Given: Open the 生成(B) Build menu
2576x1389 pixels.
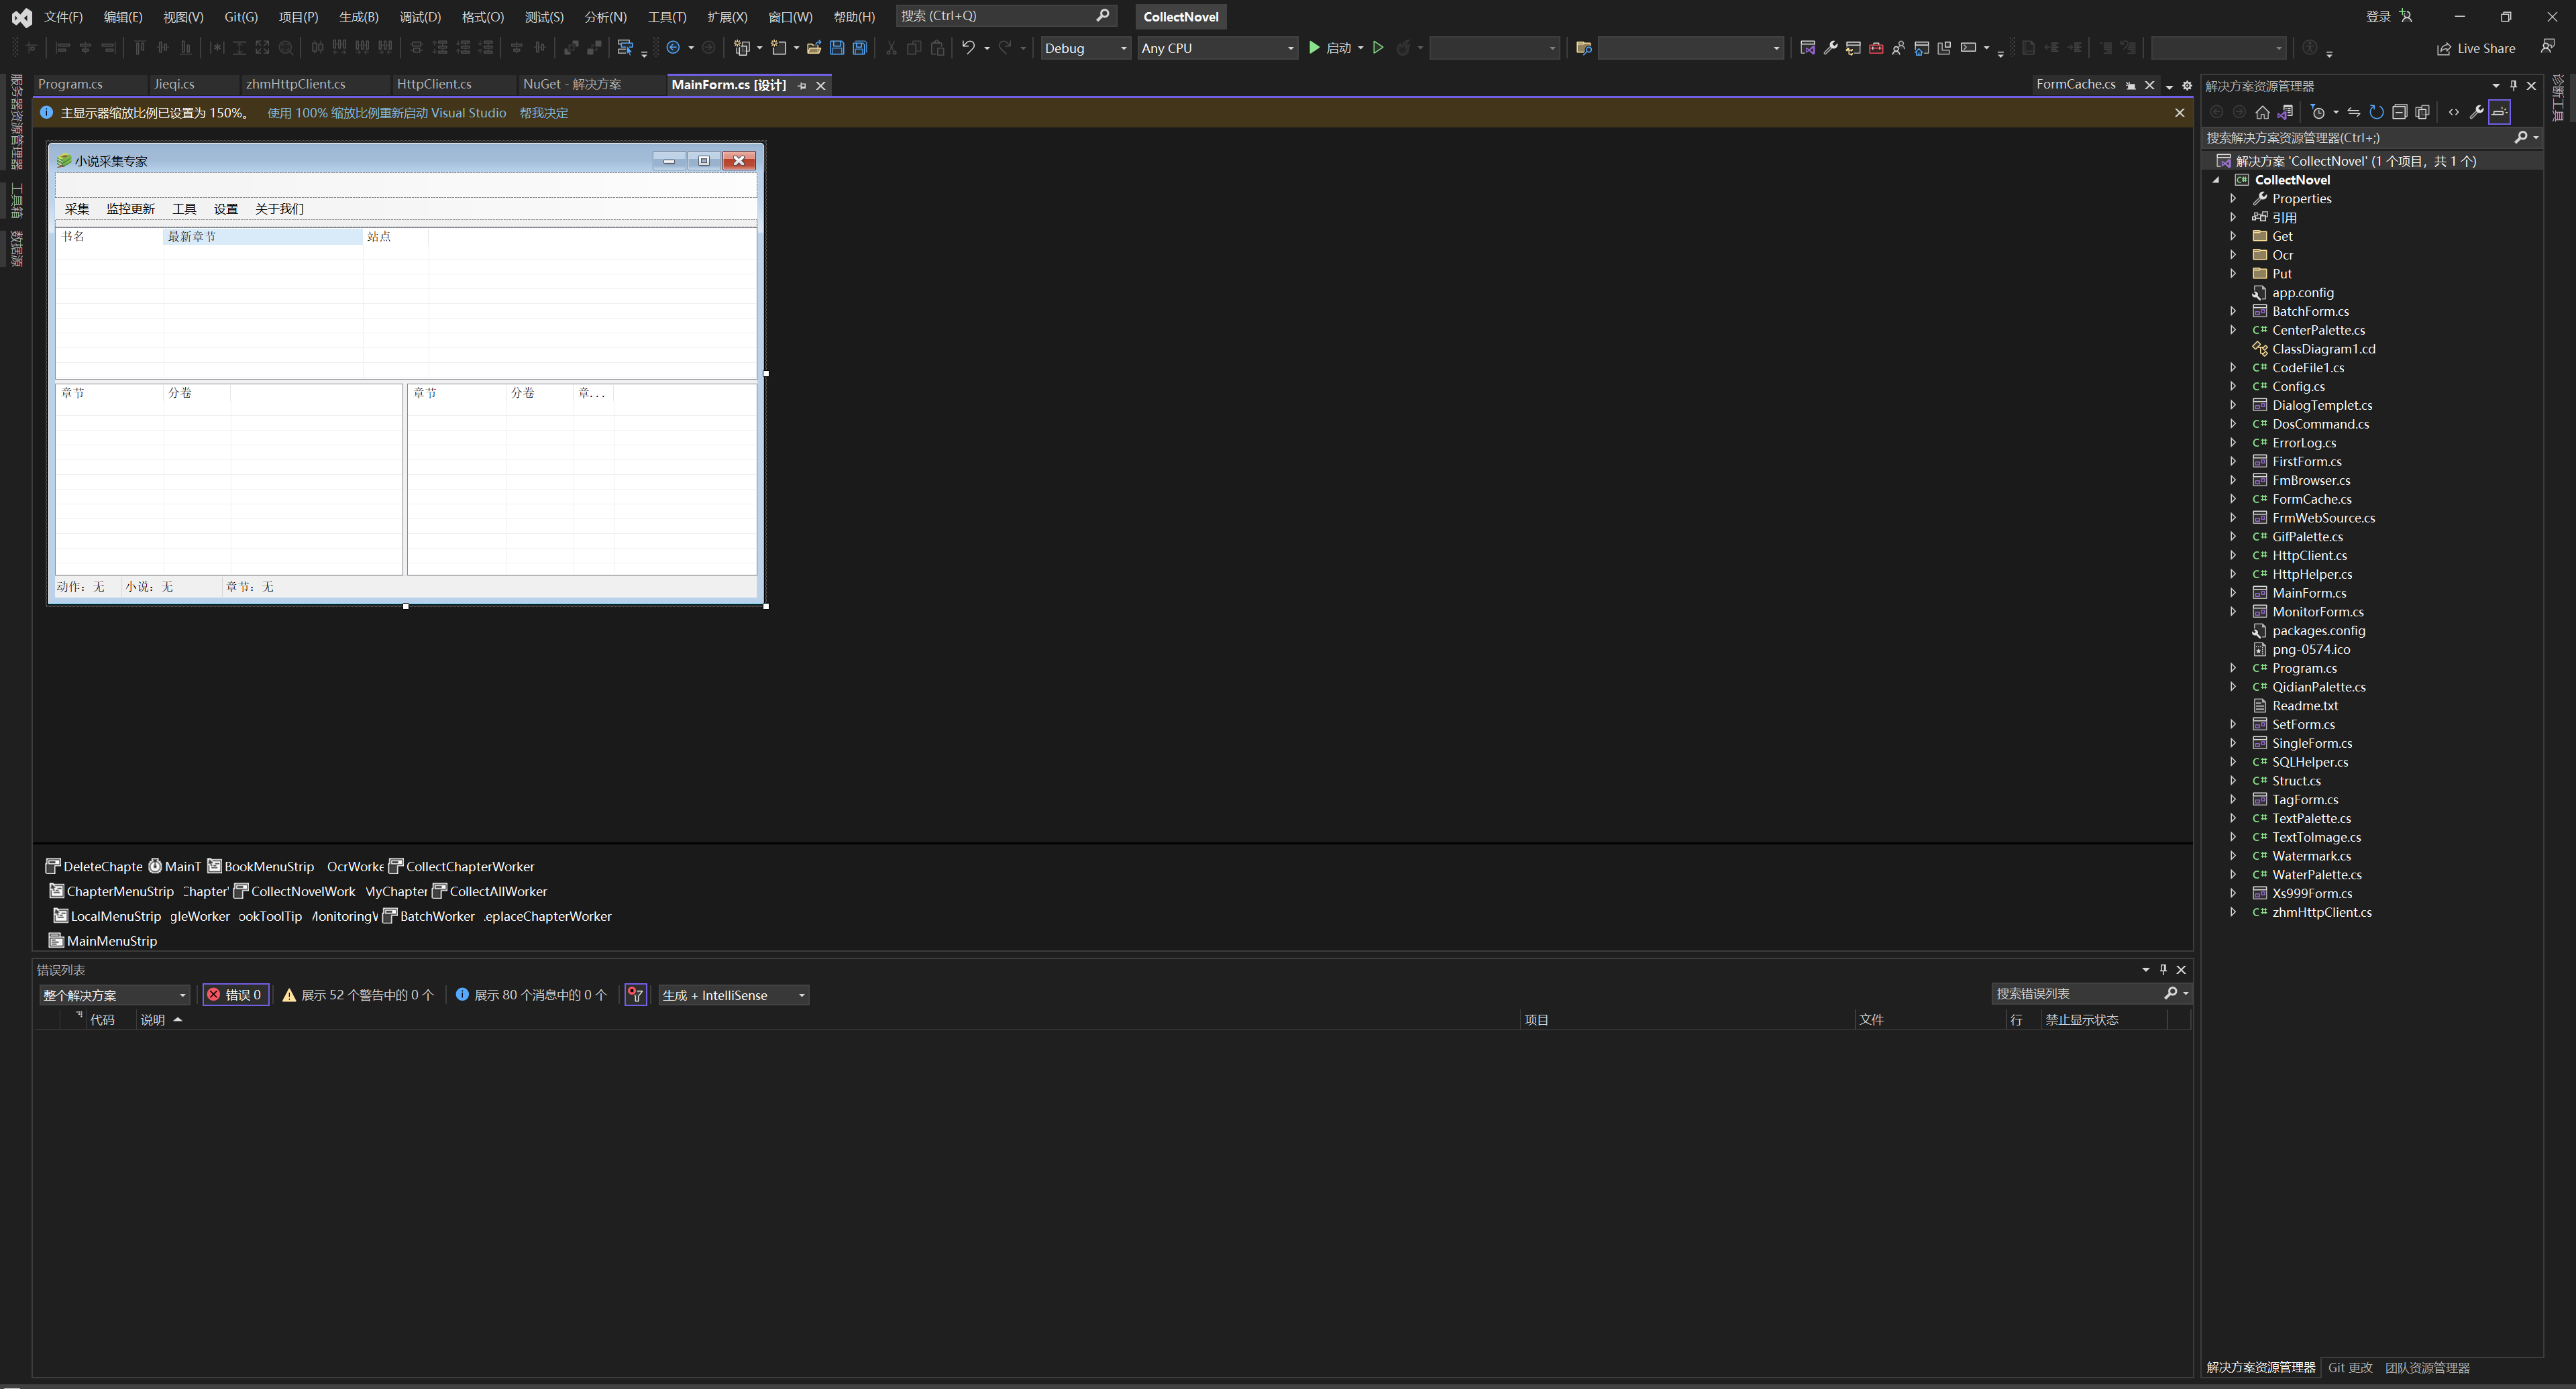Looking at the screenshot, I should click(358, 17).
